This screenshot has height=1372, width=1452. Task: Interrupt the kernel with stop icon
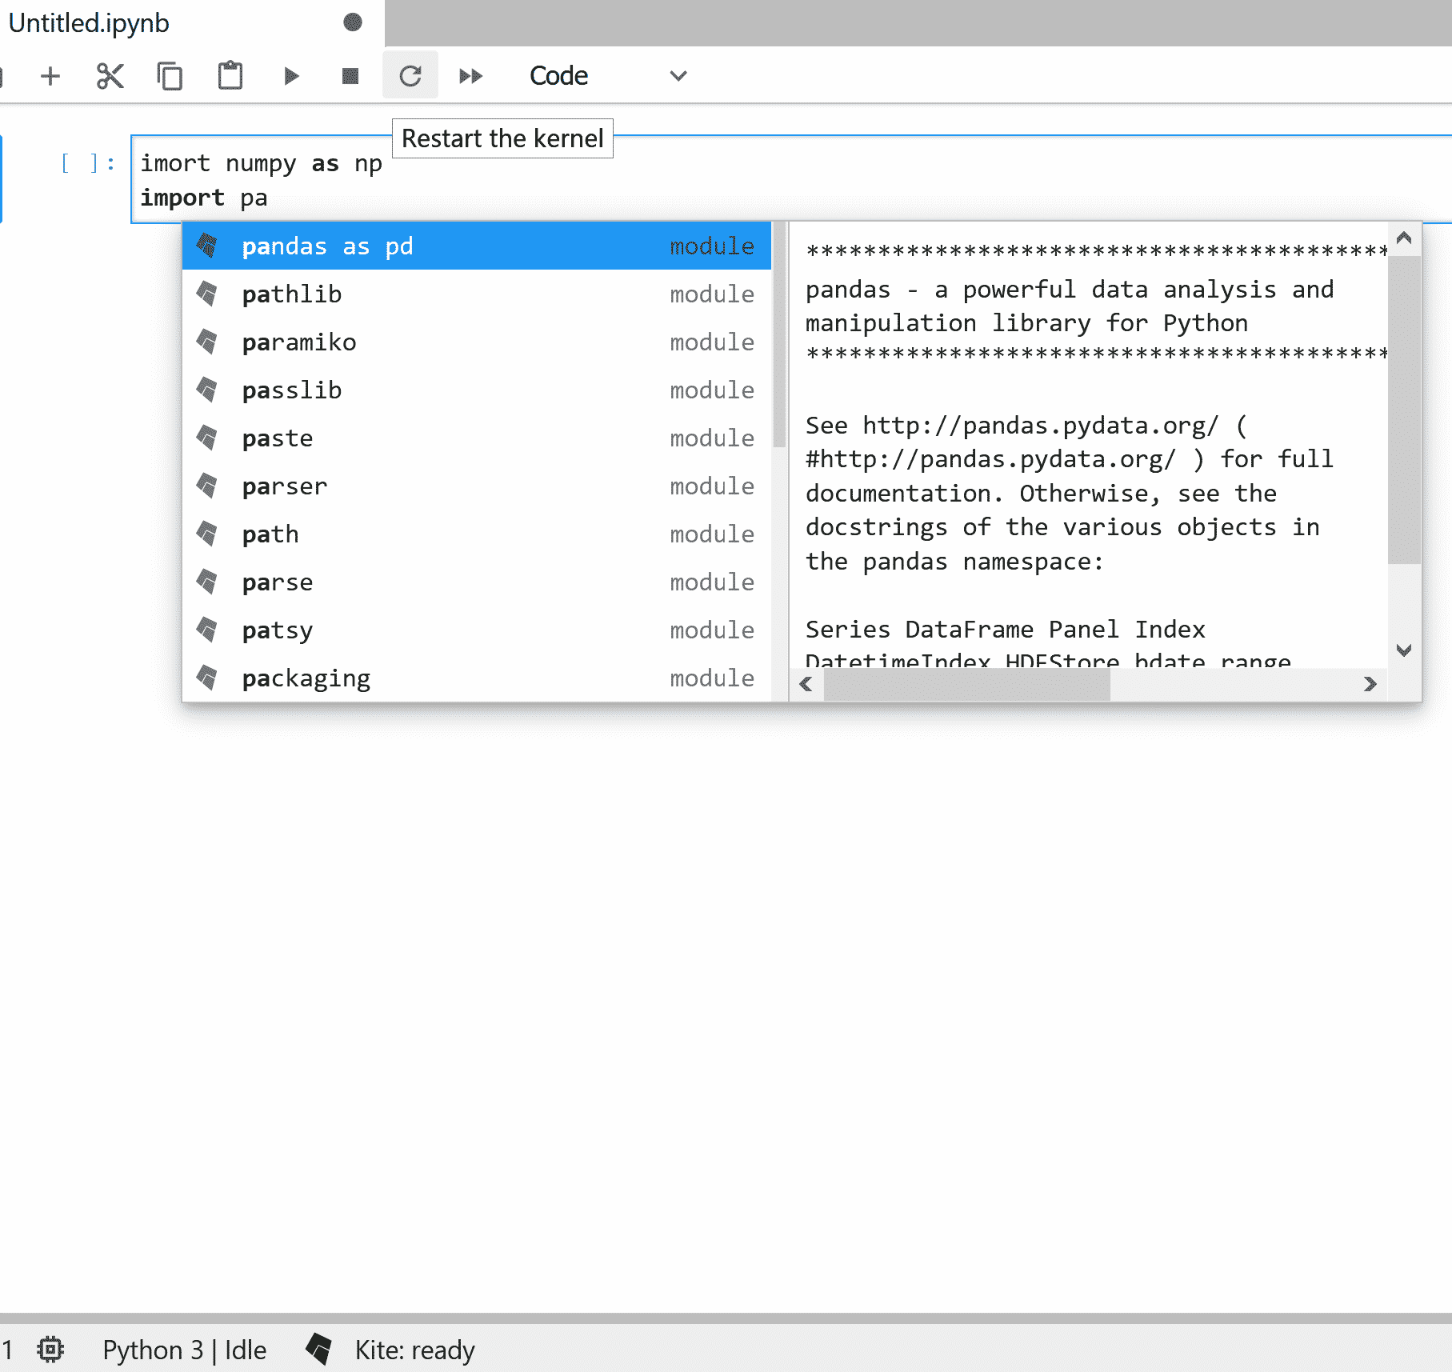[x=350, y=76]
